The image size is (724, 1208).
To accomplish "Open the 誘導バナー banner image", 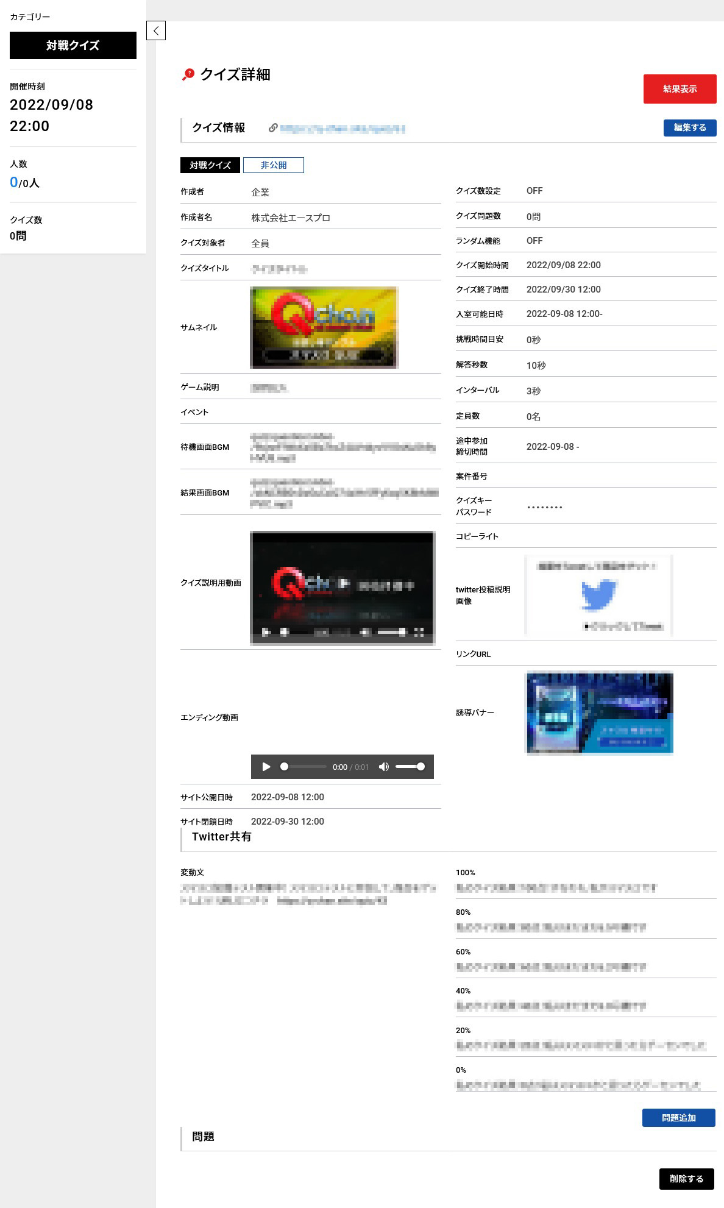I will (600, 712).
